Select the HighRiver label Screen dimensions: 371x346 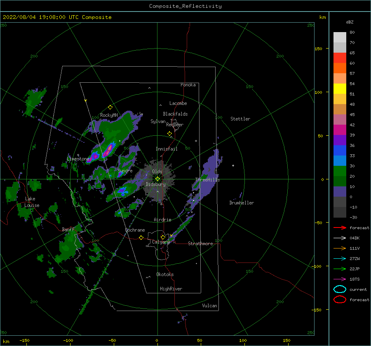click(x=171, y=289)
